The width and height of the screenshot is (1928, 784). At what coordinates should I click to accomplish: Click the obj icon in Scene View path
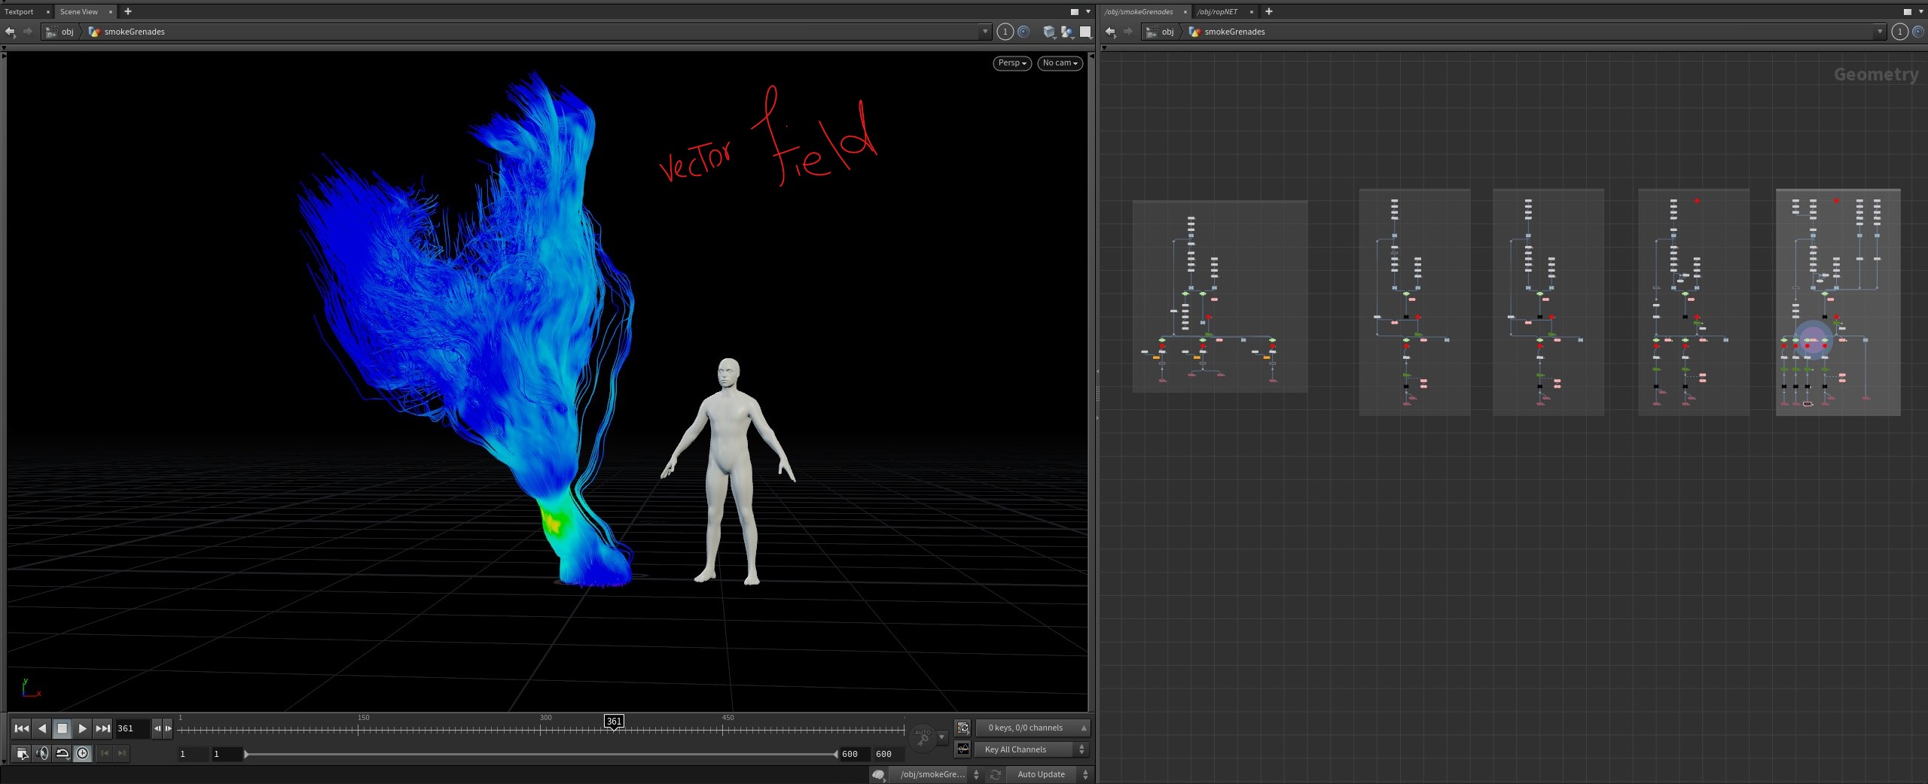51,32
